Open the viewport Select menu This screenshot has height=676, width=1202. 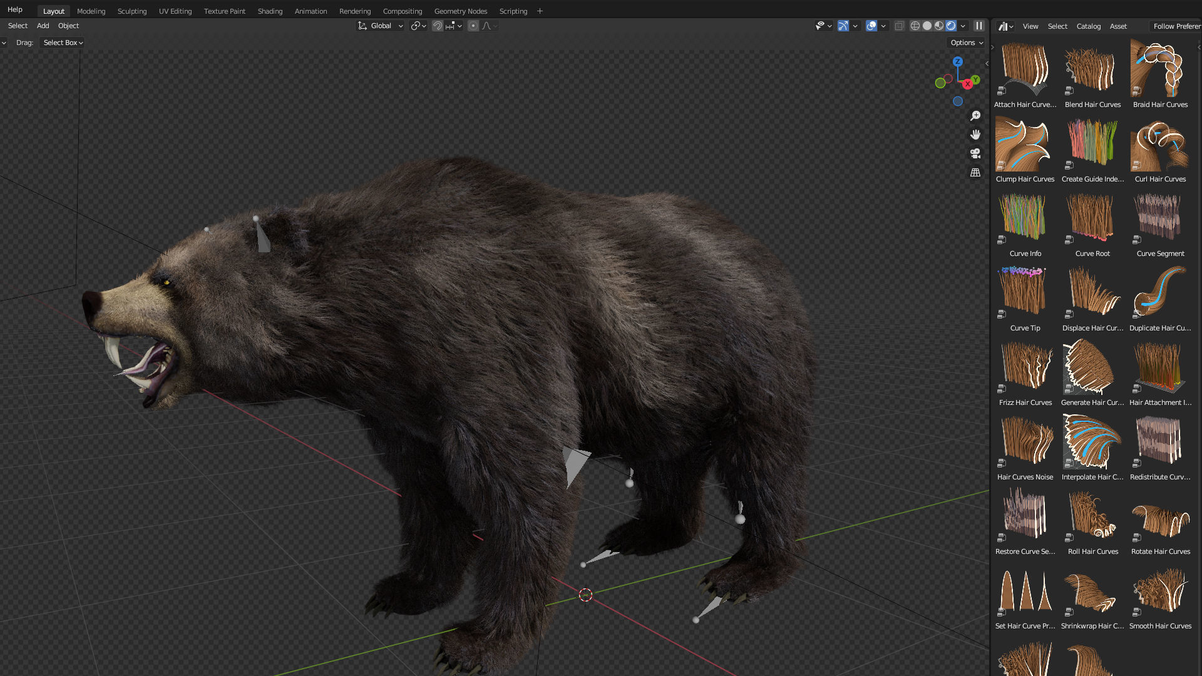click(18, 26)
